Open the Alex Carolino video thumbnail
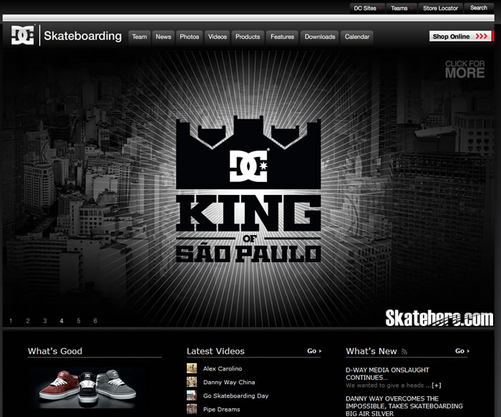The width and height of the screenshot is (501, 417). [x=192, y=368]
